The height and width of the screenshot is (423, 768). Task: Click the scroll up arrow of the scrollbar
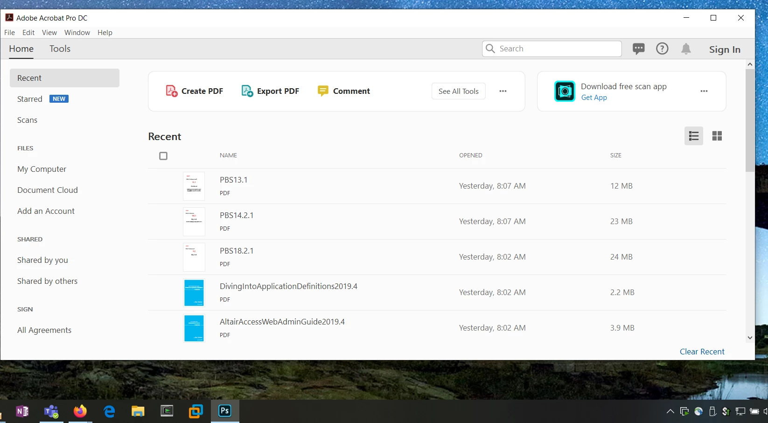pyautogui.click(x=750, y=64)
